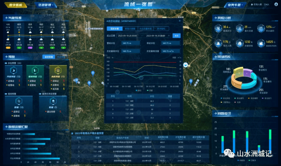Select the 数字看板 tab
The image size is (281, 166).
click(x=15, y=5)
